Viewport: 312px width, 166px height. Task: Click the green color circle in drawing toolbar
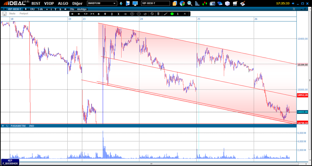(172, 14)
